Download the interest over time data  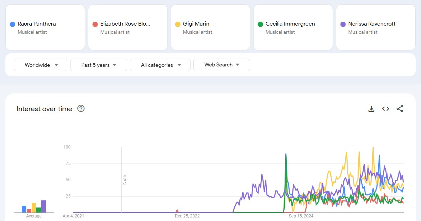click(x=371, y=109)
